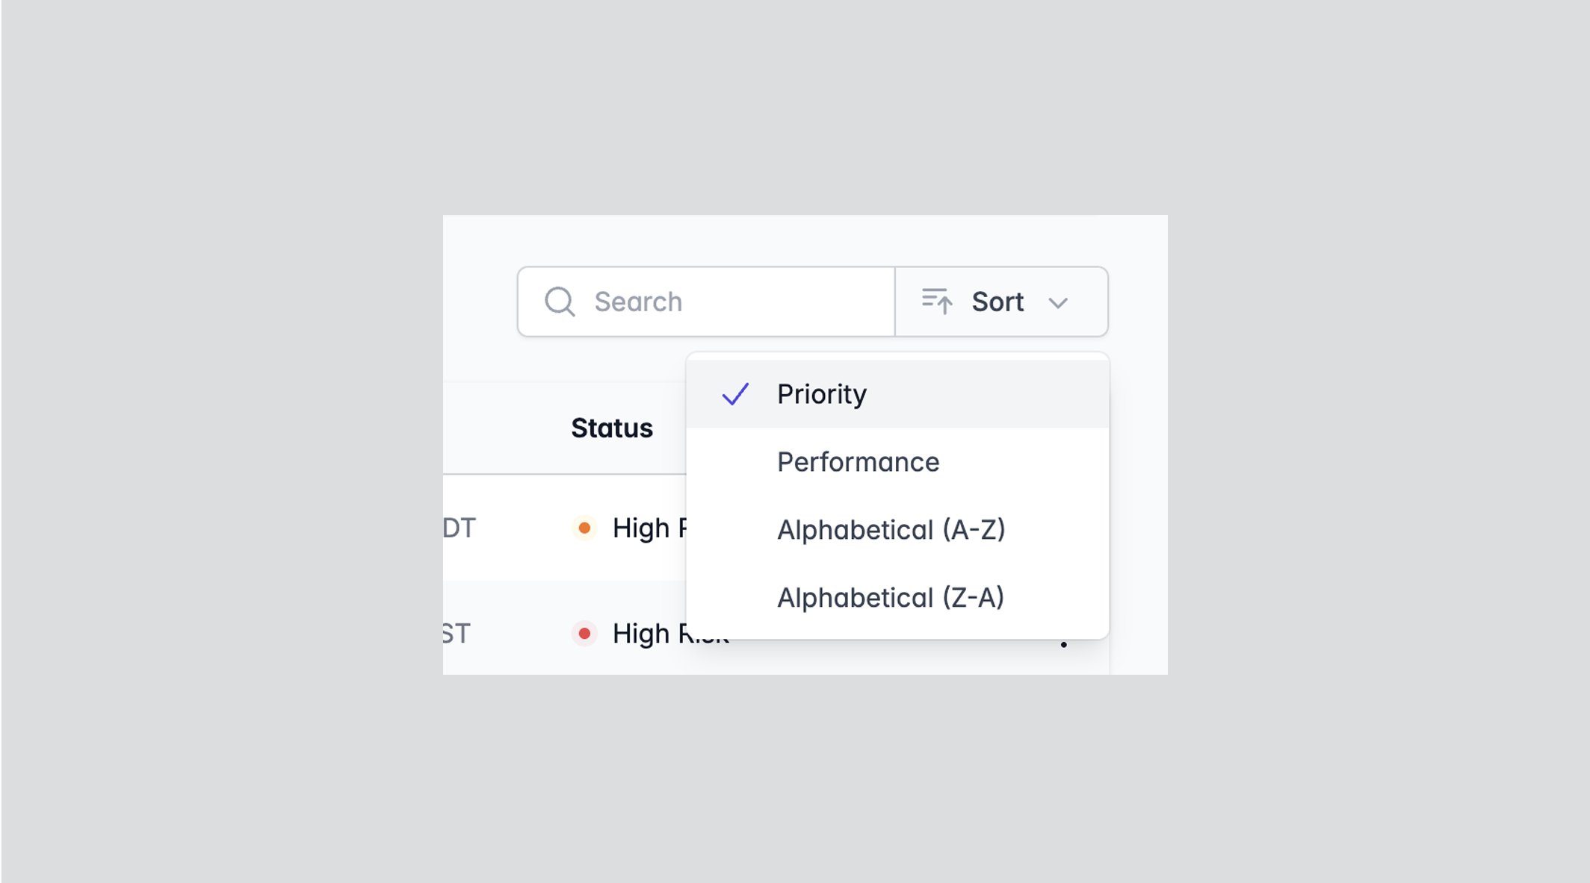Image resolution: width=1590 pixels, height=883 pixels.
Task: Click the purple checkmark beside Priority
Action: click(735, 394)
